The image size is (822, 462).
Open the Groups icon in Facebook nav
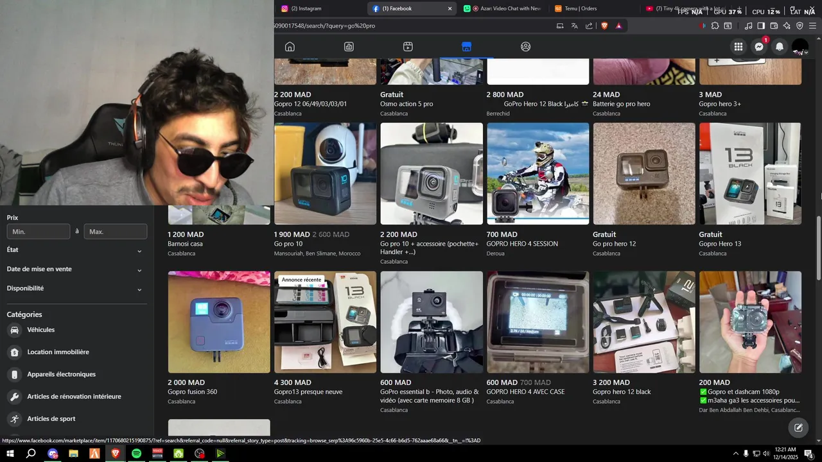click(526, 47)
